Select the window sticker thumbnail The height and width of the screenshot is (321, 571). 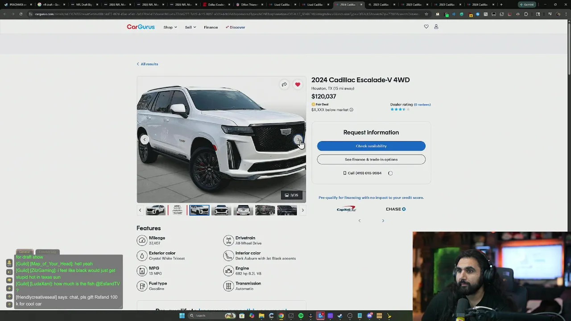coord(177,210)
